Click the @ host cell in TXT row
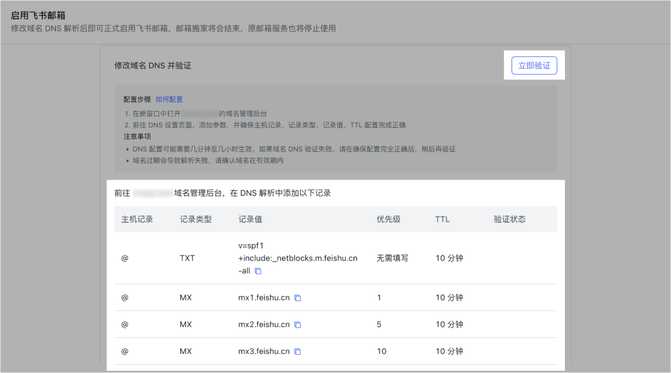The width and height of the screenshot is (671, 373). [x=125, y=258]
